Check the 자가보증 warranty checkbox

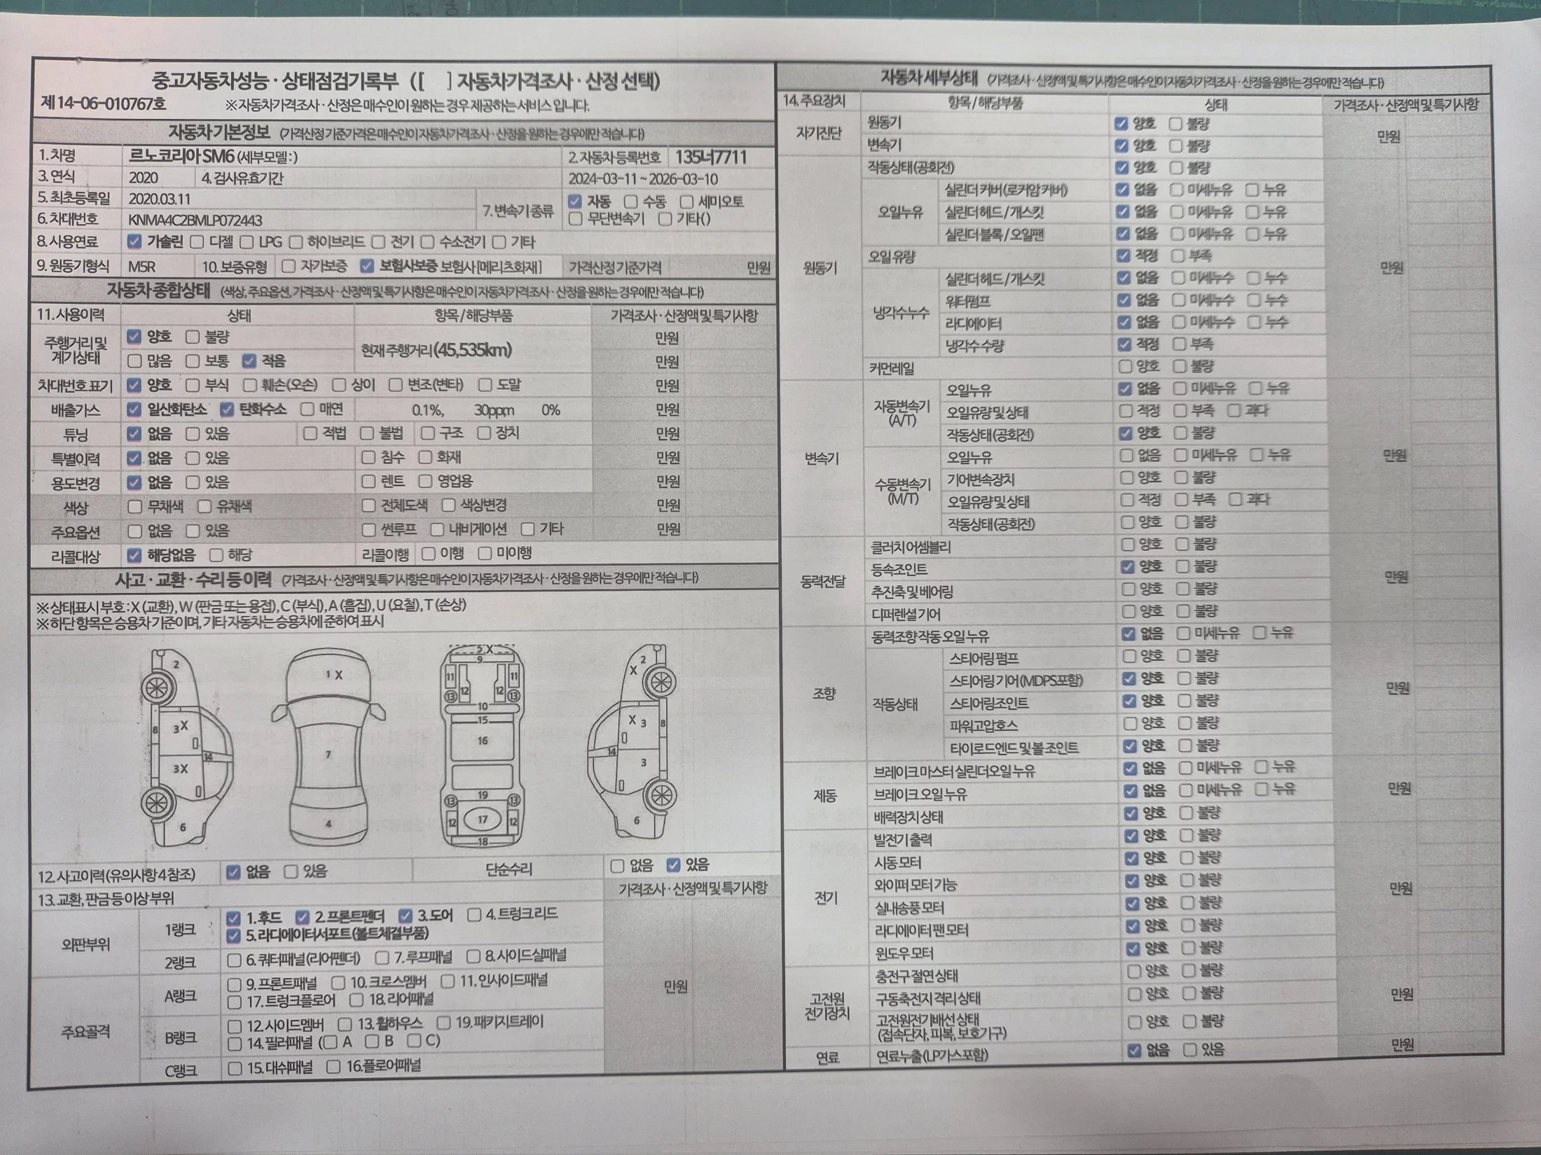click(288, 267)
